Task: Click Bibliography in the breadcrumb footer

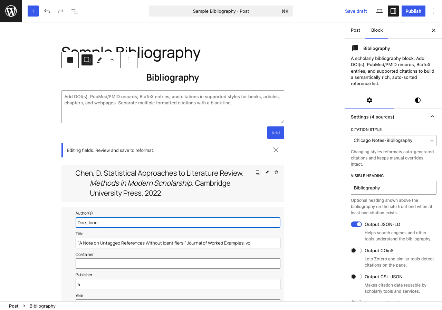Action: tap(42, 306)
